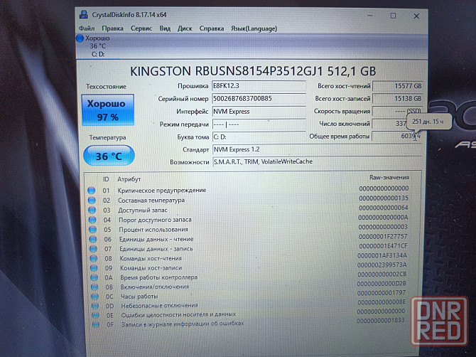Click the status icon for attribute 05

[92, 230]
